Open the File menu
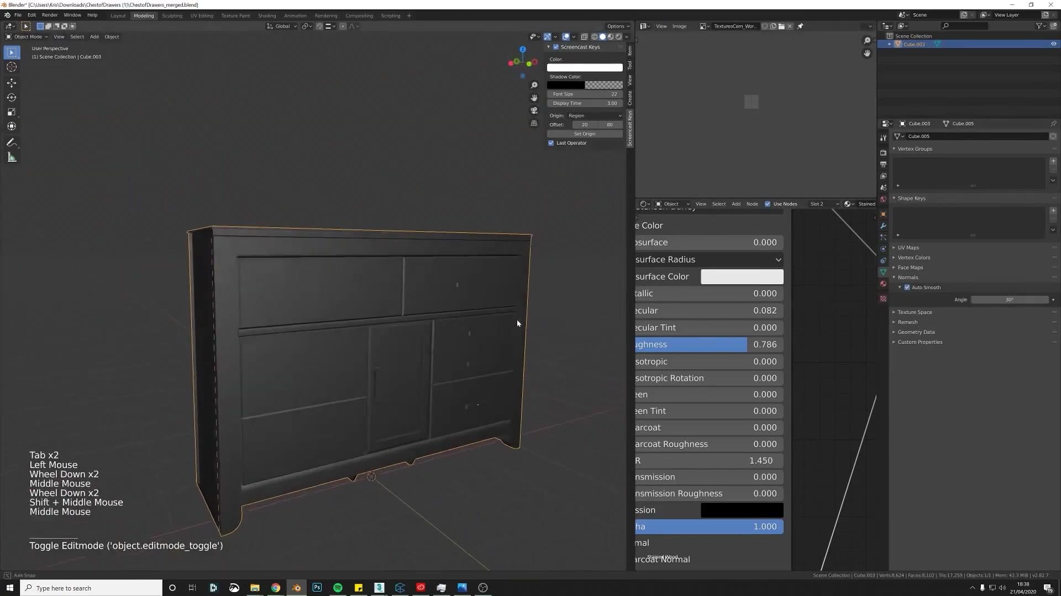Viewport: 1061px width, 596px height. click(18, 15)
